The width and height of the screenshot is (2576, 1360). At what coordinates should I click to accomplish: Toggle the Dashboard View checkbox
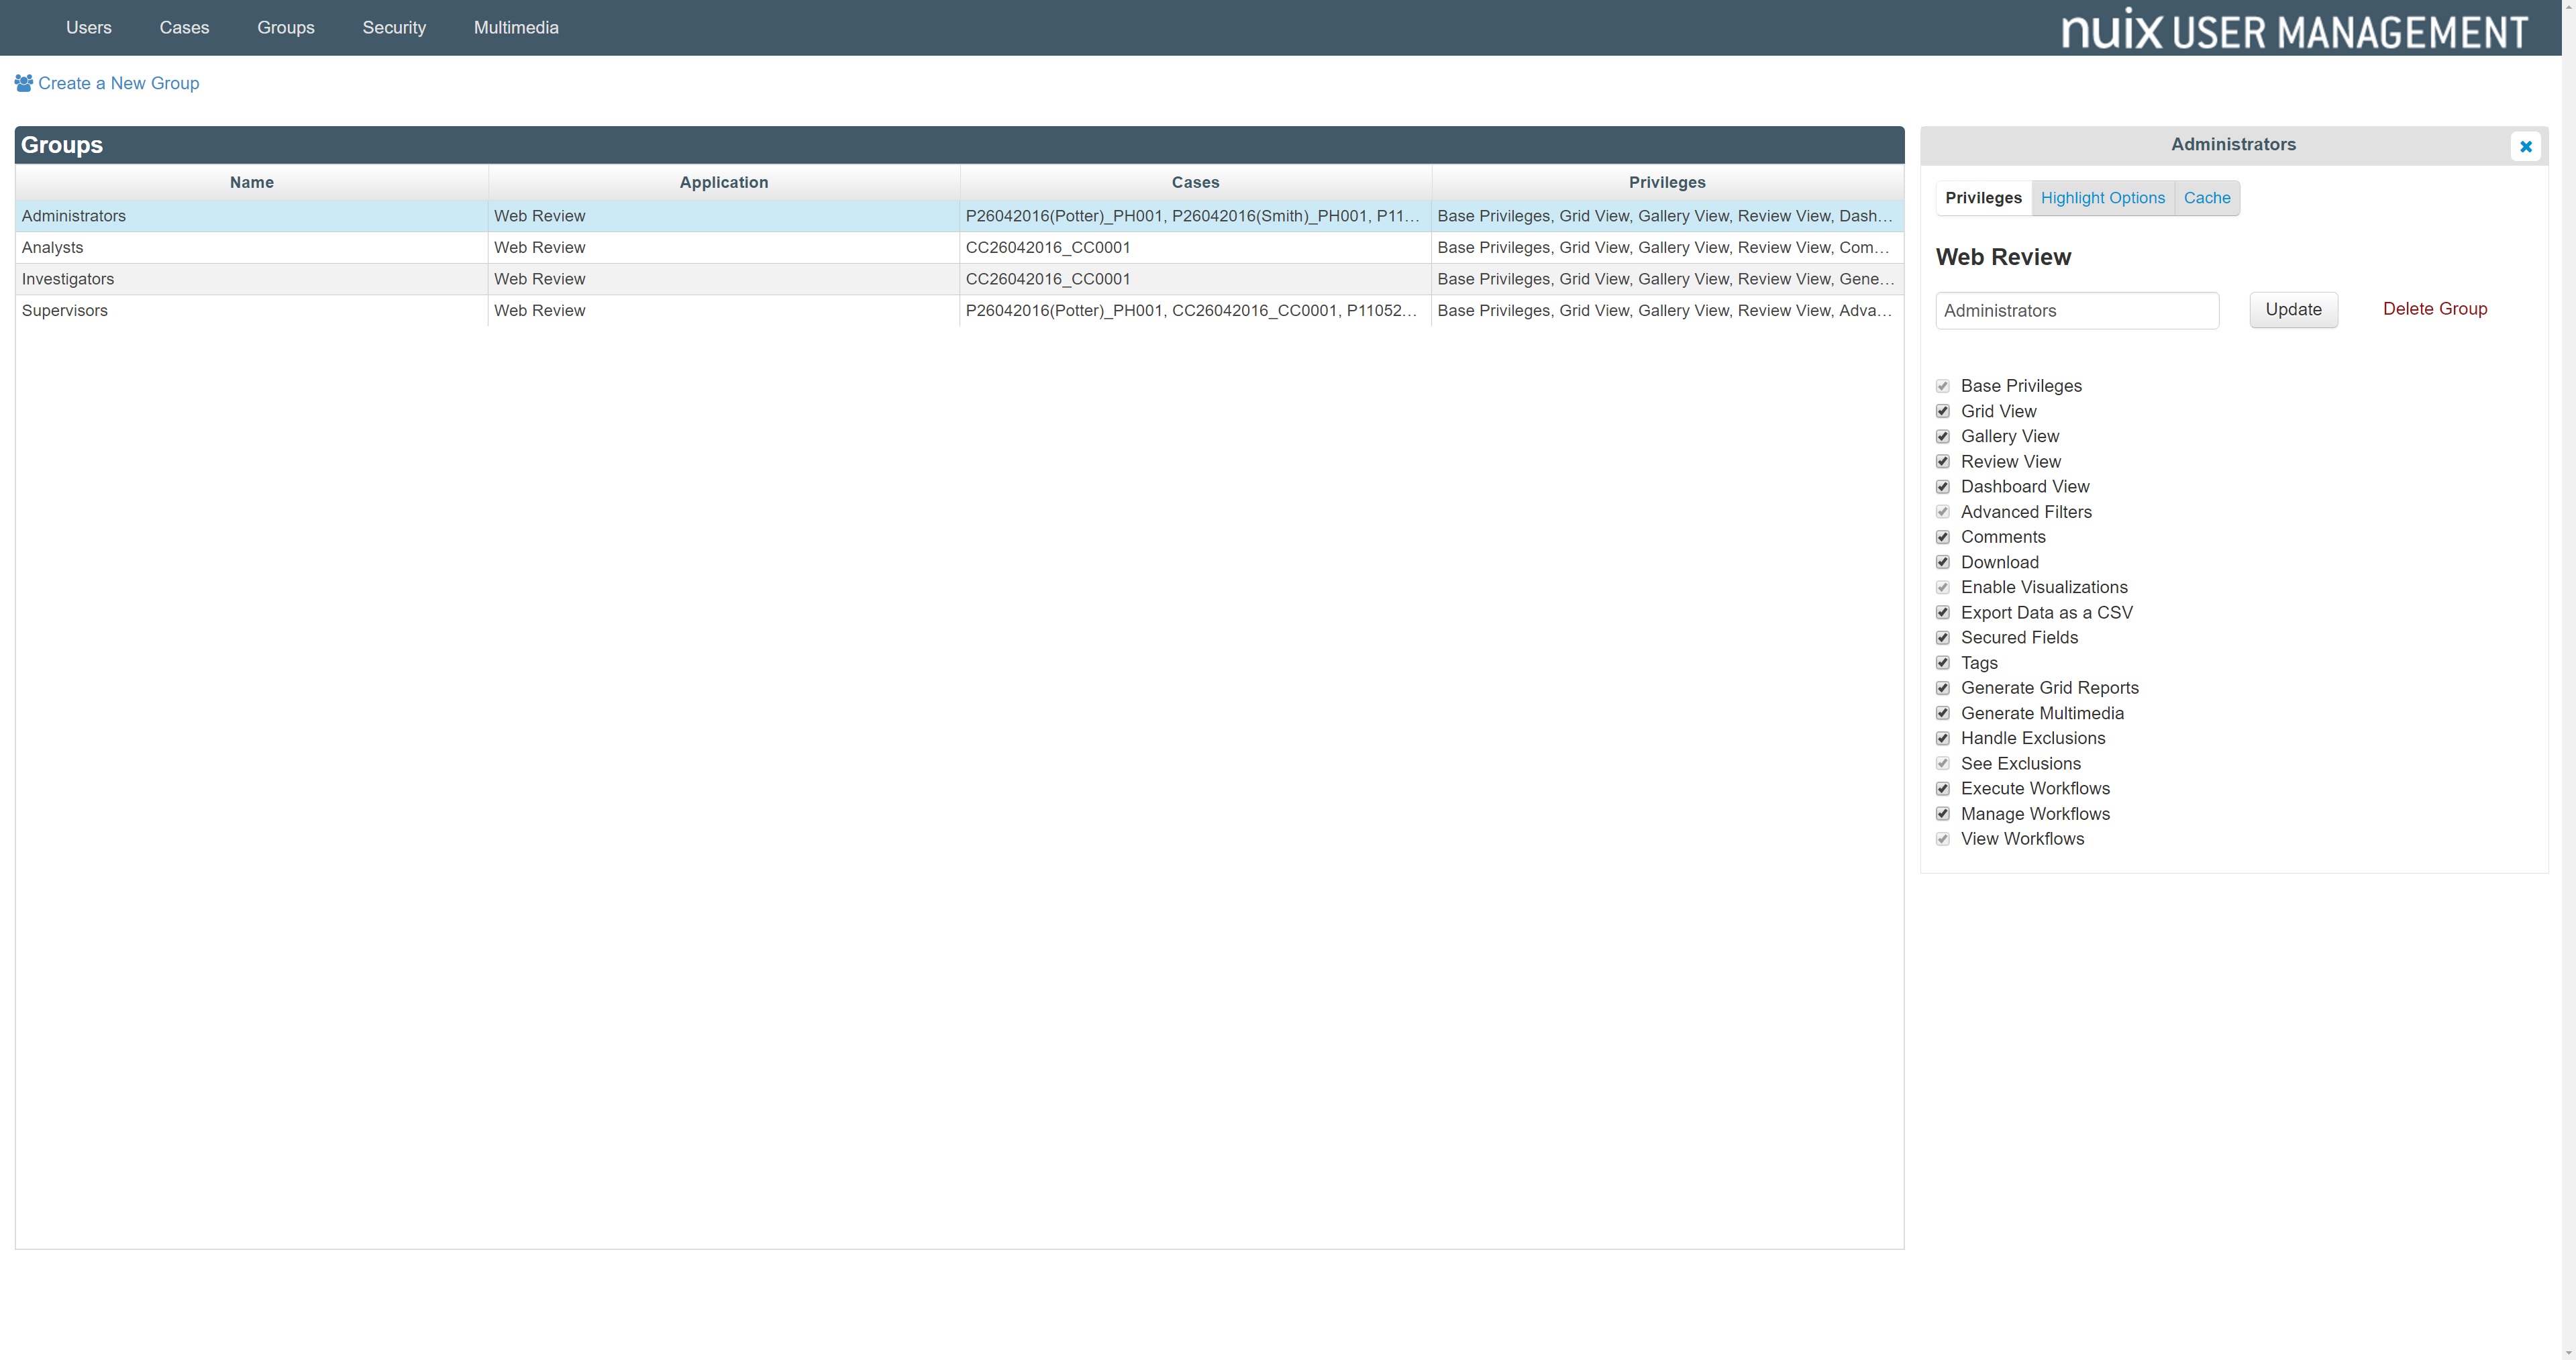pos(1942,487)
